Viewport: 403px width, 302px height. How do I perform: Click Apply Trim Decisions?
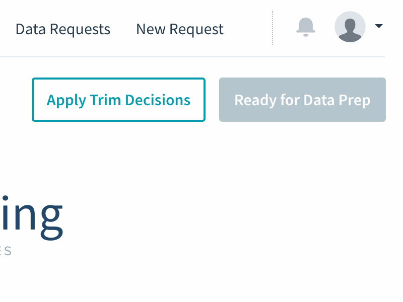pyautogui.click(x=119, y=100)
